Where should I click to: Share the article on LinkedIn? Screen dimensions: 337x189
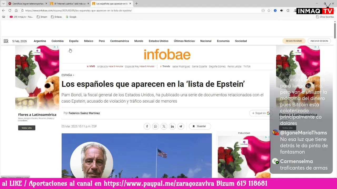(172, 126)
